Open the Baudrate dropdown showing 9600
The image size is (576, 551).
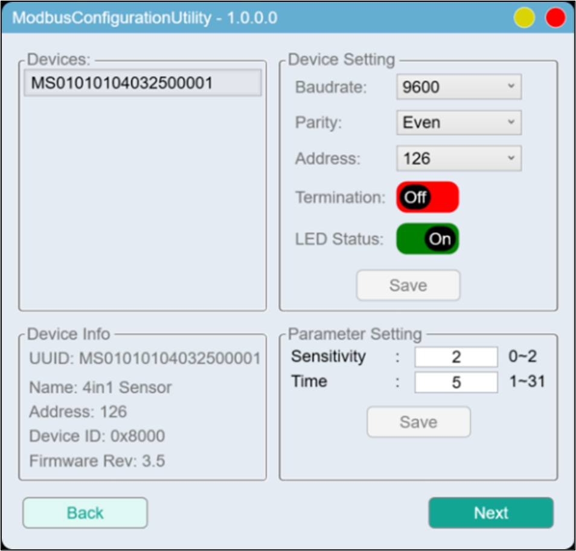(x=458, y=88)
